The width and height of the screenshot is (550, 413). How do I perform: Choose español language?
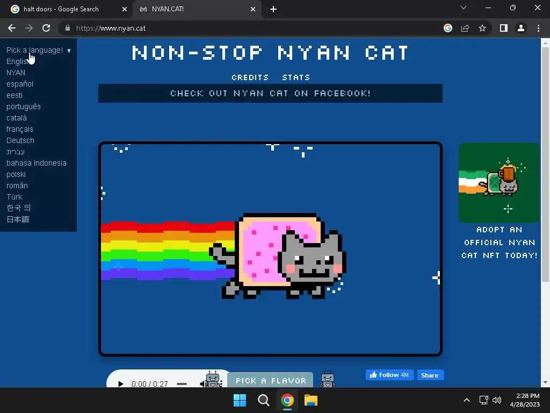click(20, 84)
